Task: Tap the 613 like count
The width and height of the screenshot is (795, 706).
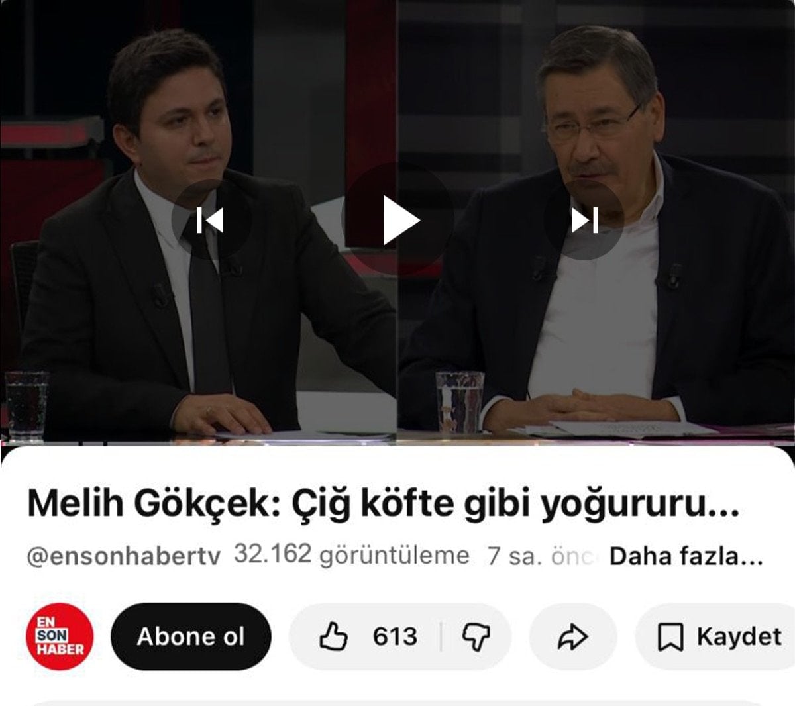Action: (395, 636)
